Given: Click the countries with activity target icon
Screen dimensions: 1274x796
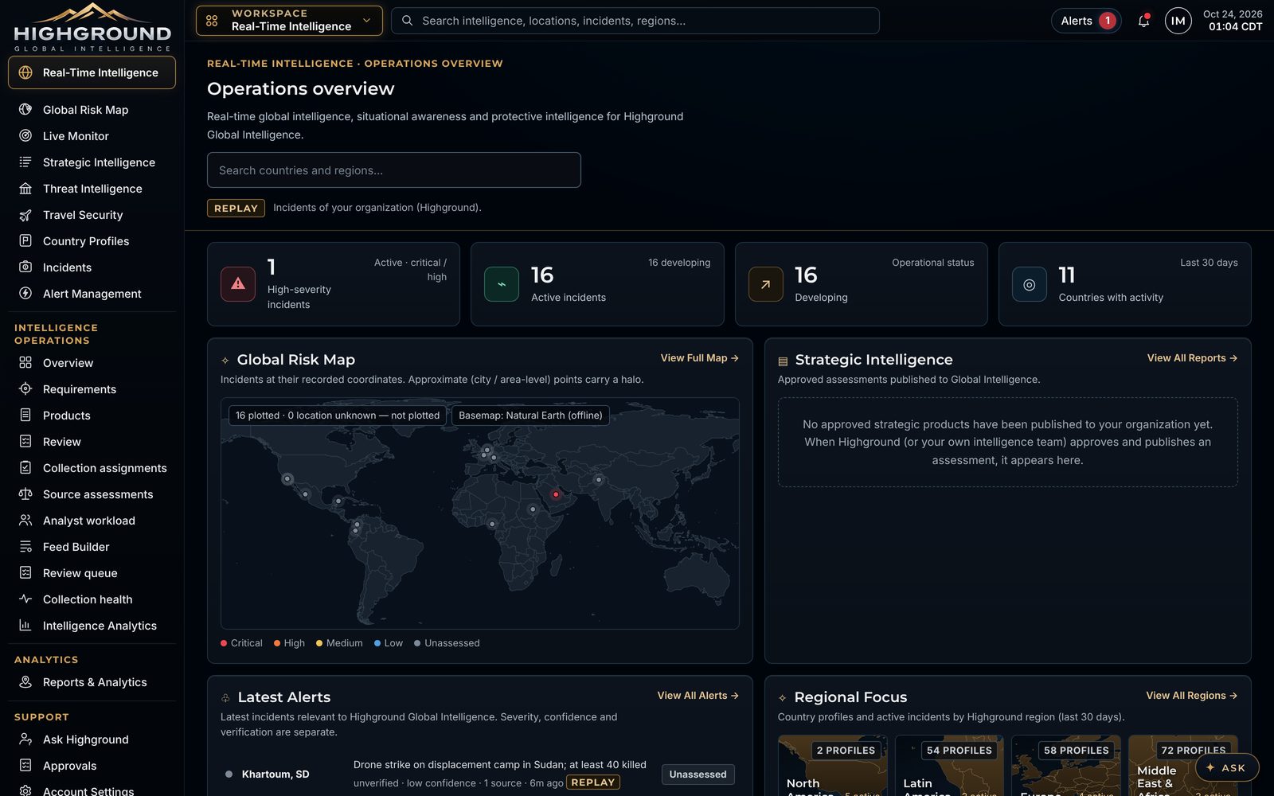Looking at the screenshot, I should pyautogui.click(x=1029, y=284).
